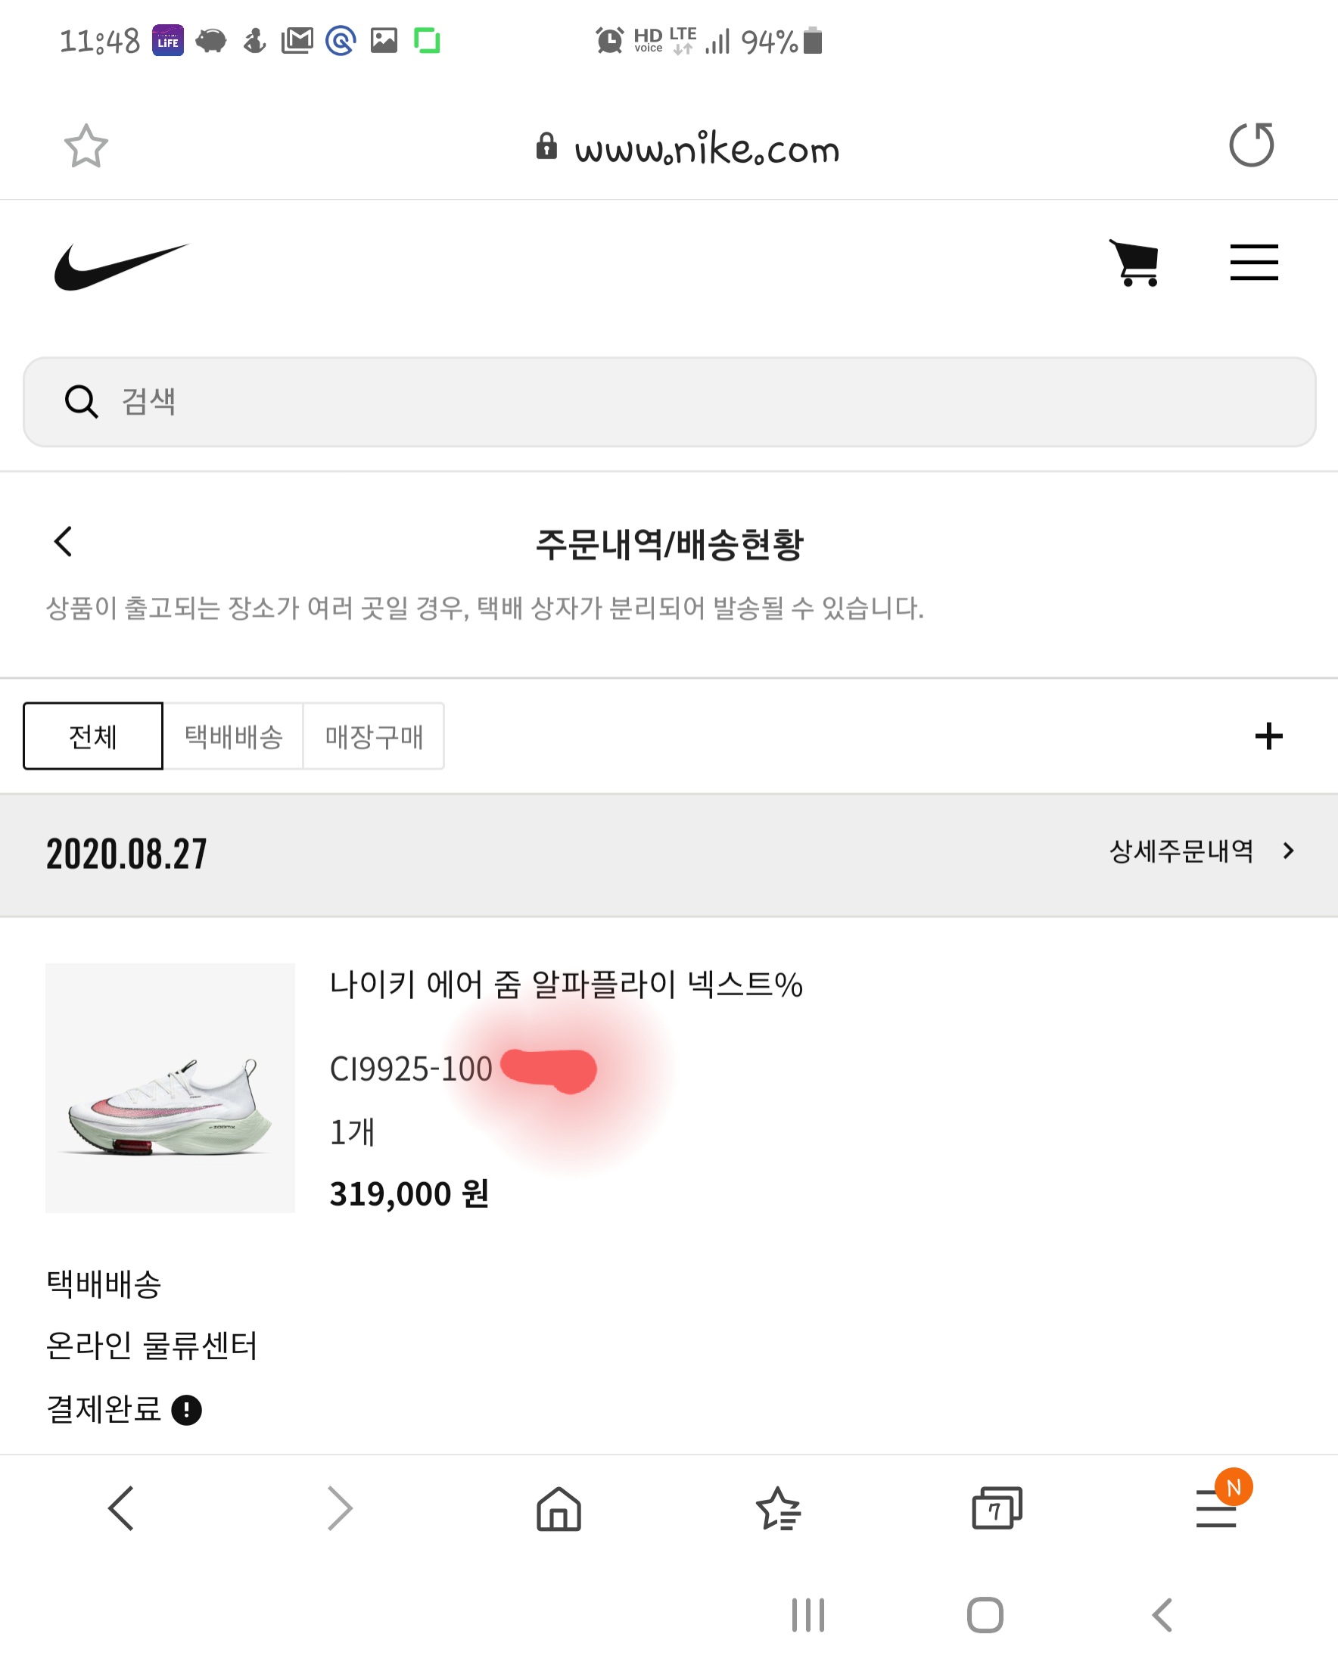Open browser menu with N badge
Screen dimensions: 1338x1671
coord(1216,1508)
